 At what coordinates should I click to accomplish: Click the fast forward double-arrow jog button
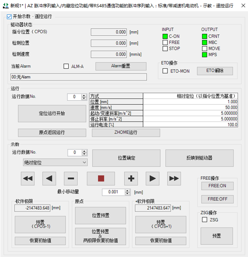[174, 178]
